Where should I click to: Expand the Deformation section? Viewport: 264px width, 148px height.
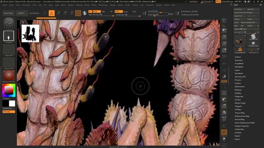[x=240, y=87]
